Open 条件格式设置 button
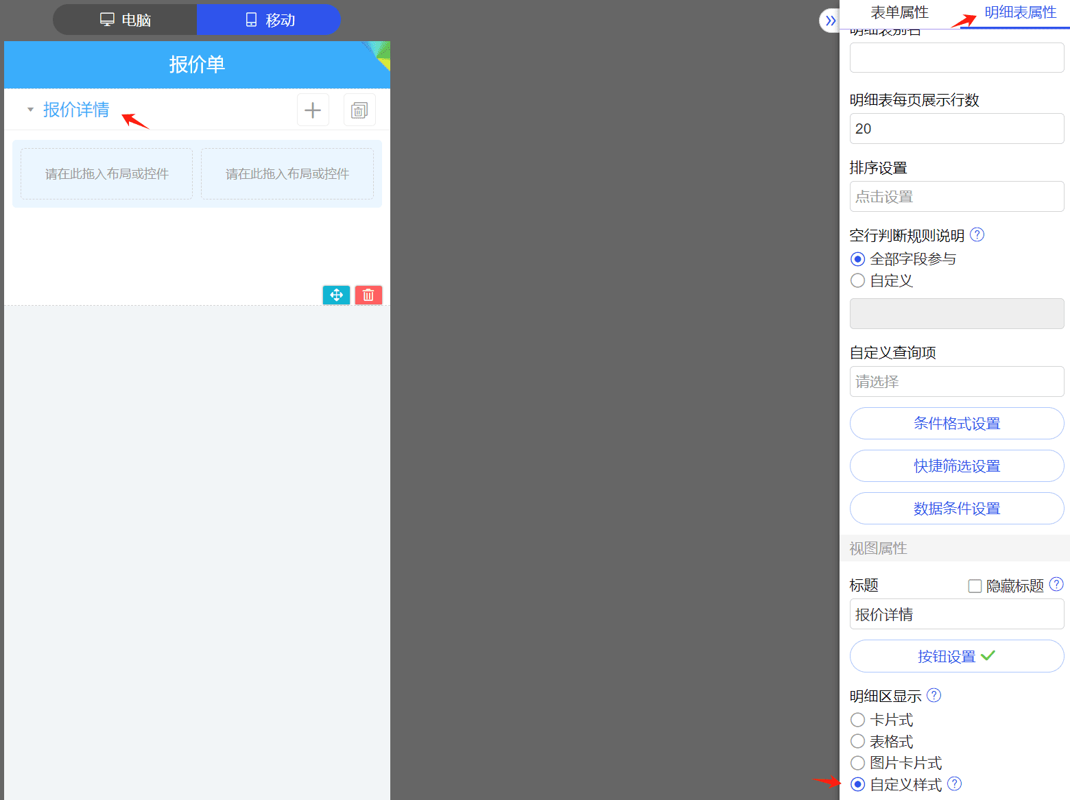The image size is (1070, 800). tap(957, 424)
